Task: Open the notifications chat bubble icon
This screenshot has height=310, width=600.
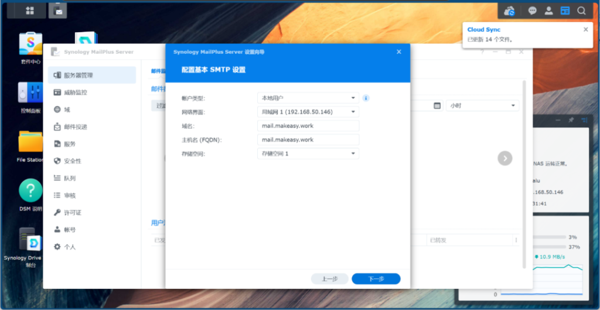Action: [532, 11]
